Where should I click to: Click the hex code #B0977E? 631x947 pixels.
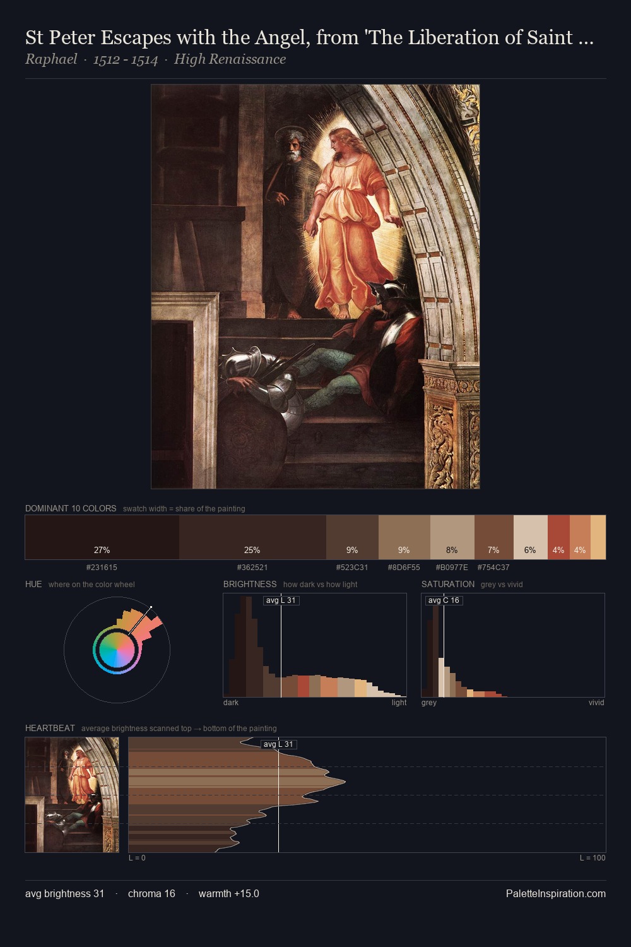pos(452,568)
